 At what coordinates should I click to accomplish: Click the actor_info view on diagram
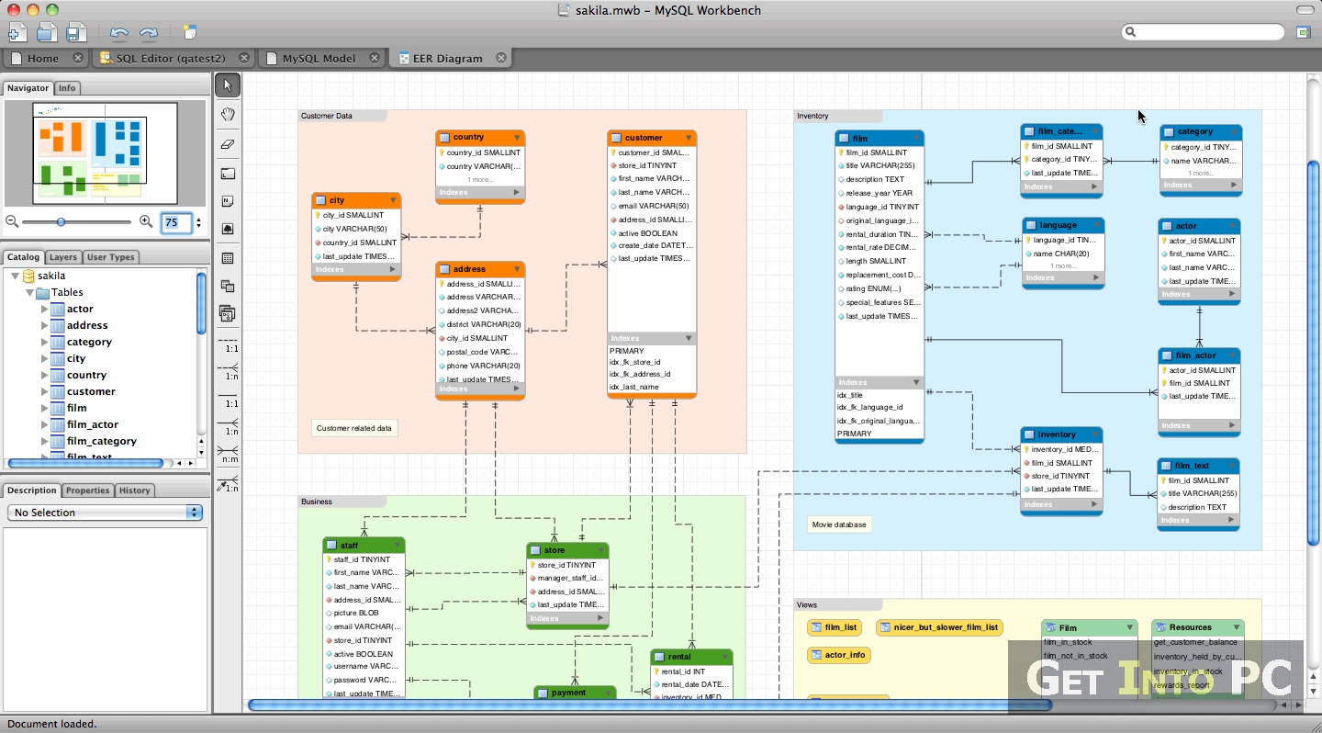pos(838,655)
